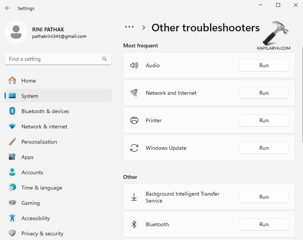Click the Gaming controller icon

coord(12,203)
